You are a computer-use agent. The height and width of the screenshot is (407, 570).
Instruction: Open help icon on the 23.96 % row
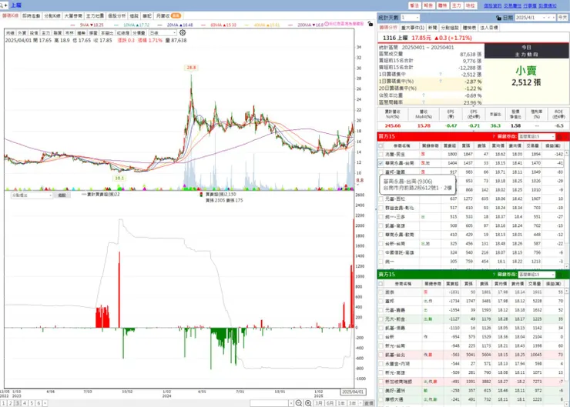tap(424, 102)
